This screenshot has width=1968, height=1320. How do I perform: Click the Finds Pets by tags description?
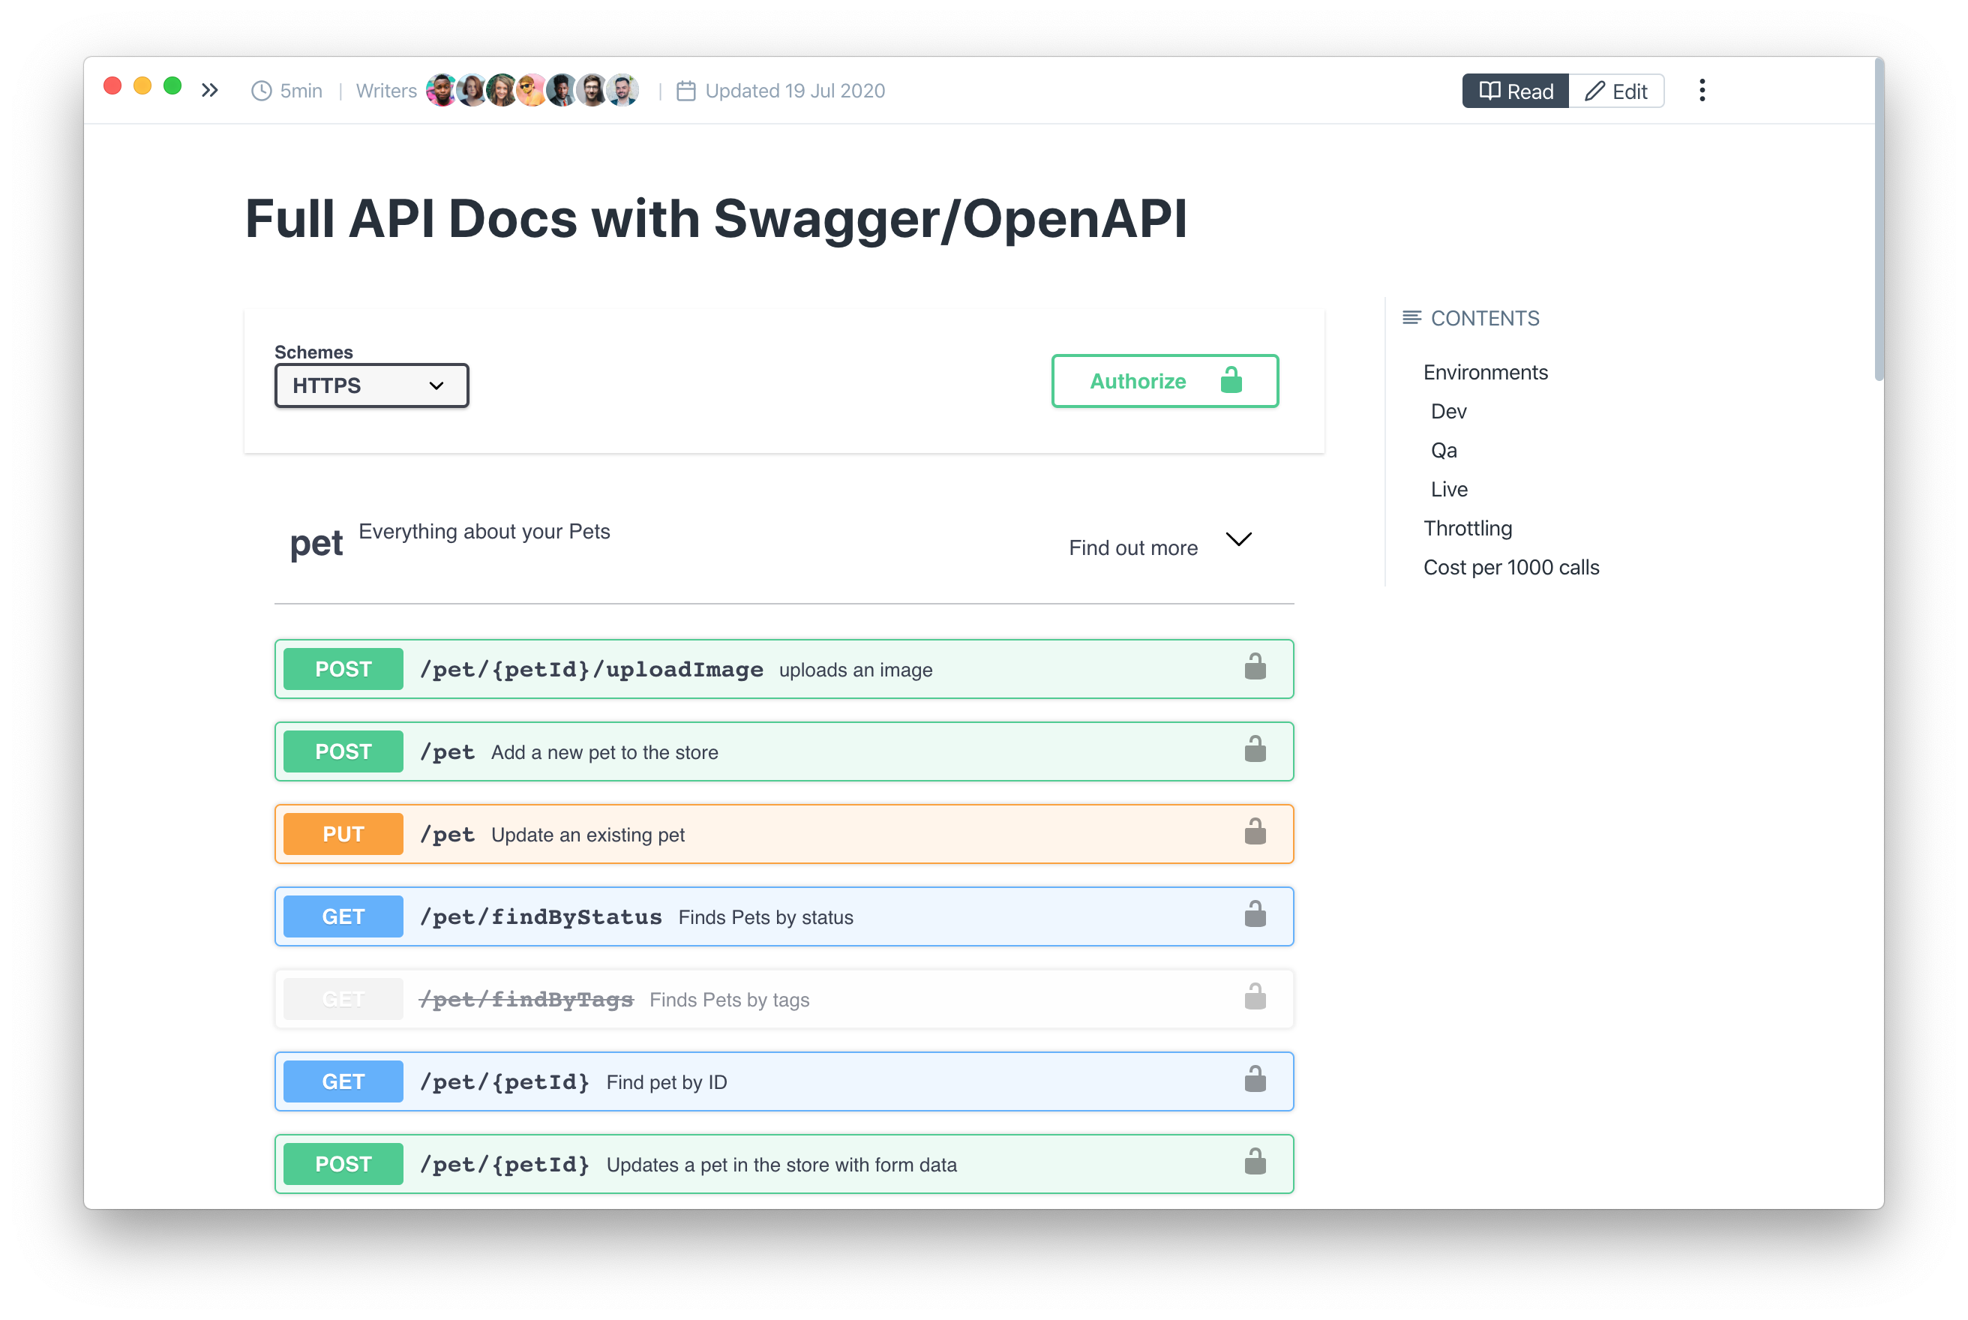[729, 1000]
